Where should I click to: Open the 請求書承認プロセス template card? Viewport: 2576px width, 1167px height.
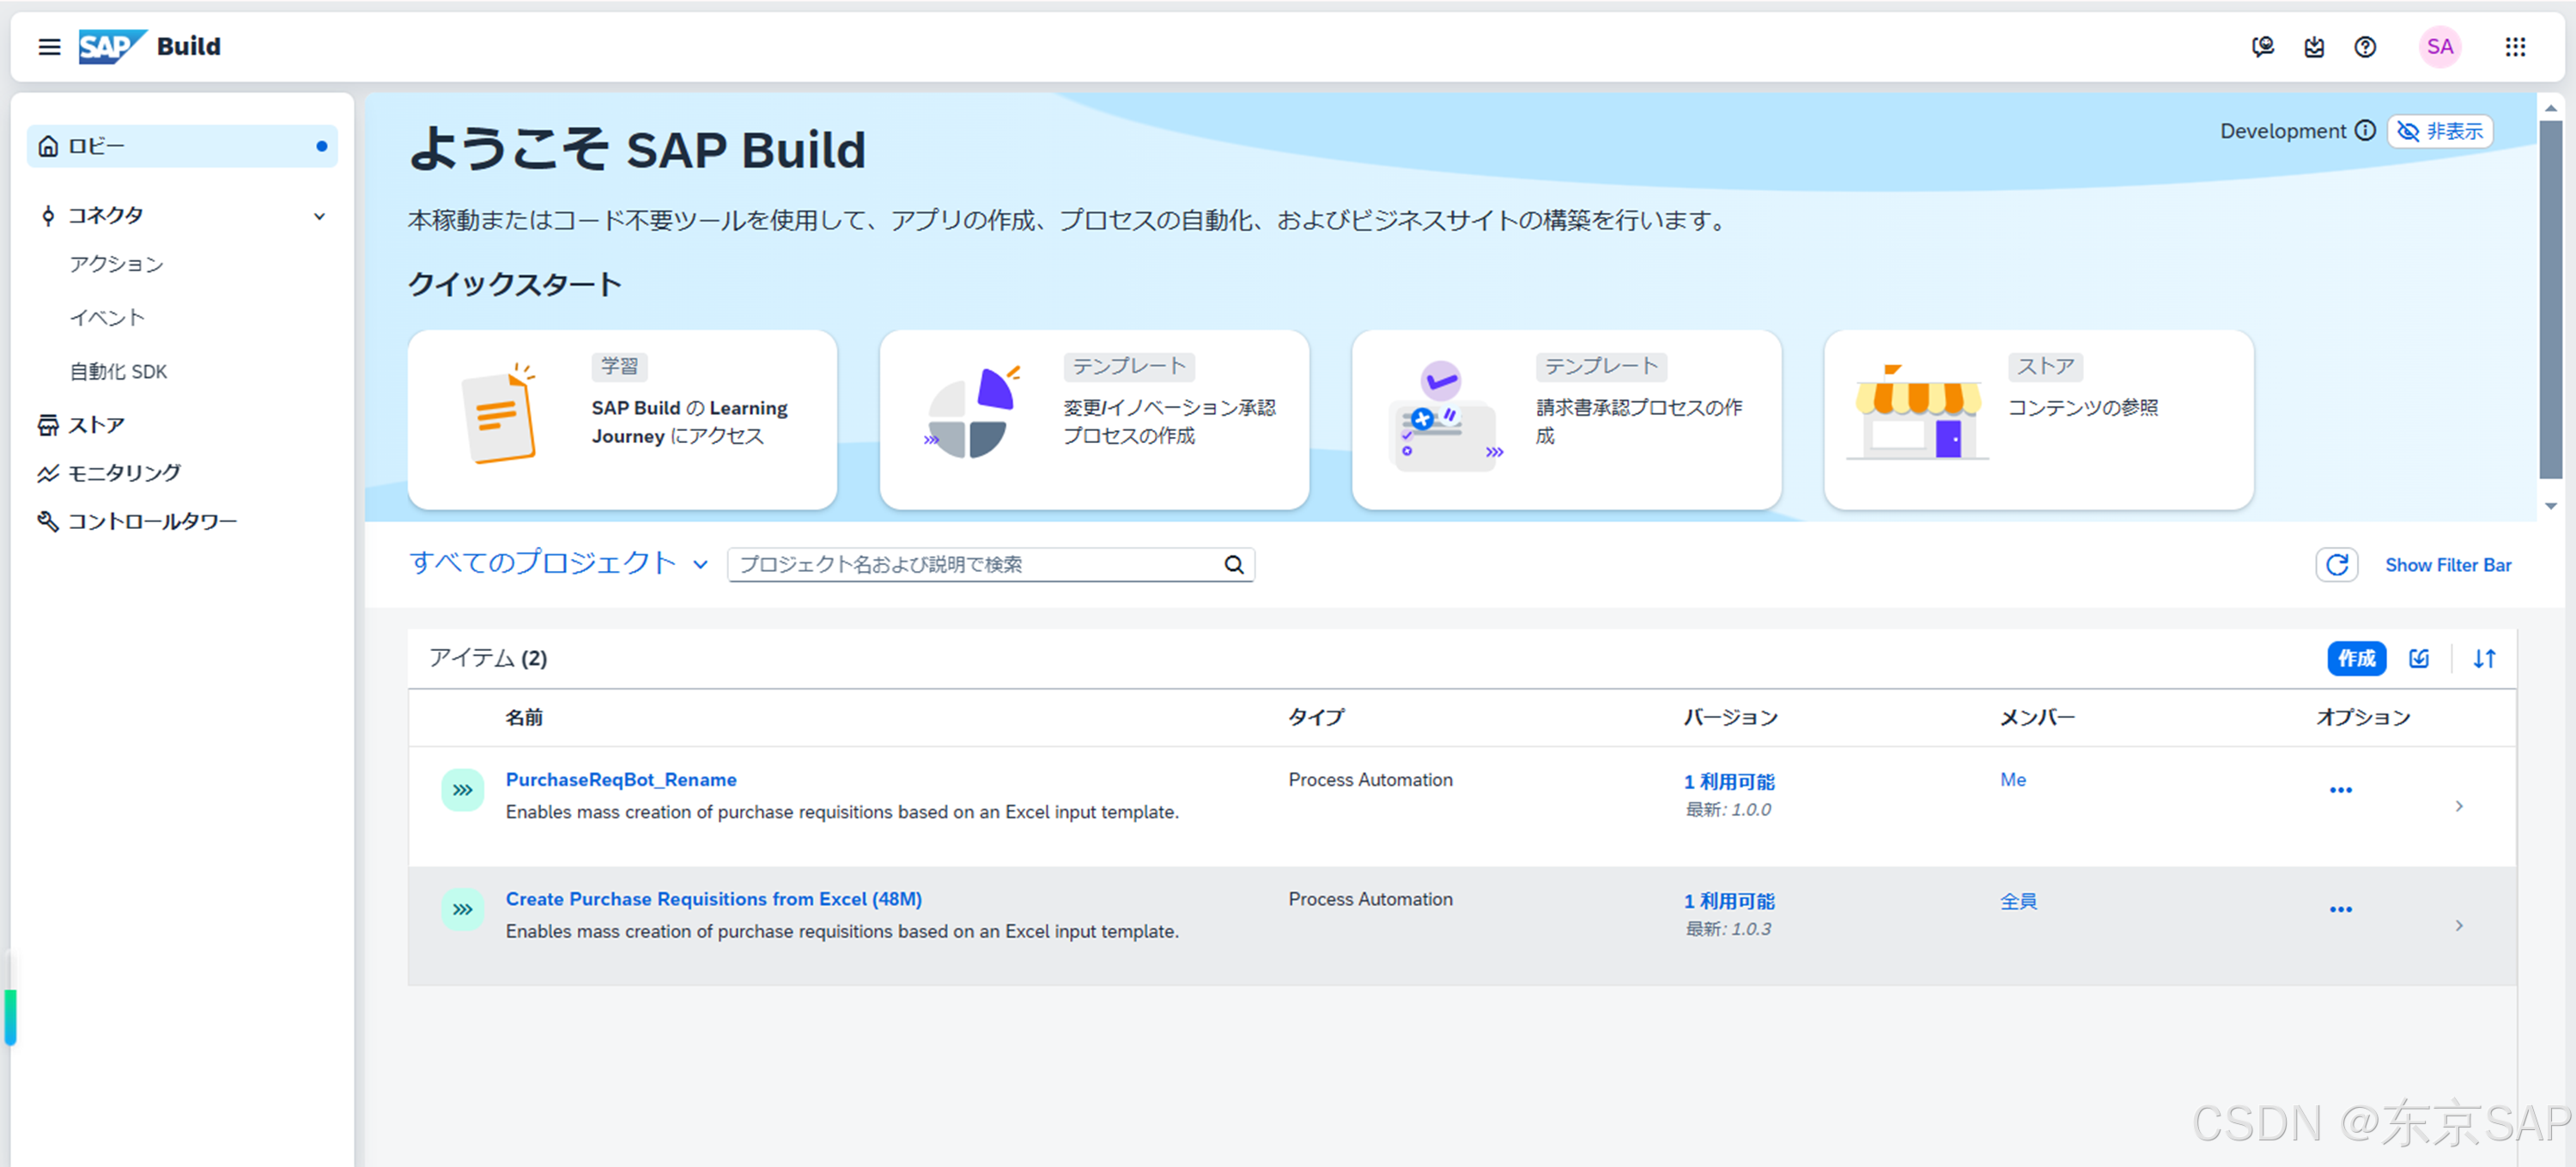[1566, 420]
